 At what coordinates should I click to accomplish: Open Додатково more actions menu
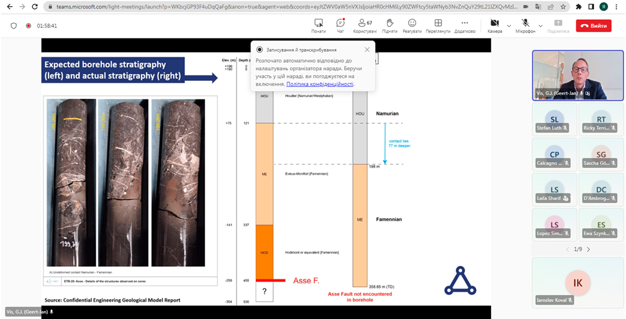(x=465, y=25)
